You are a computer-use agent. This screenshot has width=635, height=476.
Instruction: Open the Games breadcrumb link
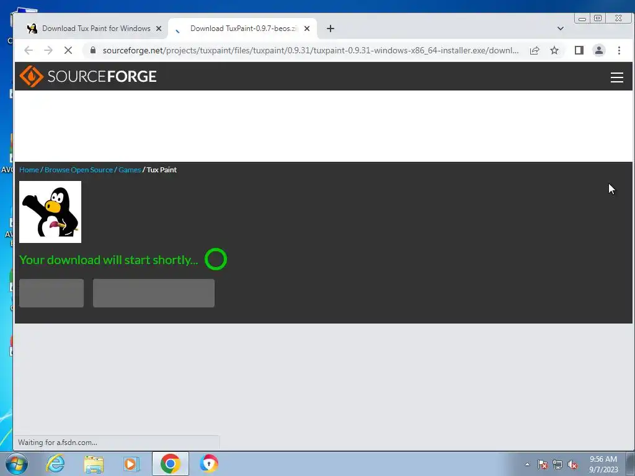pos(130,170)
